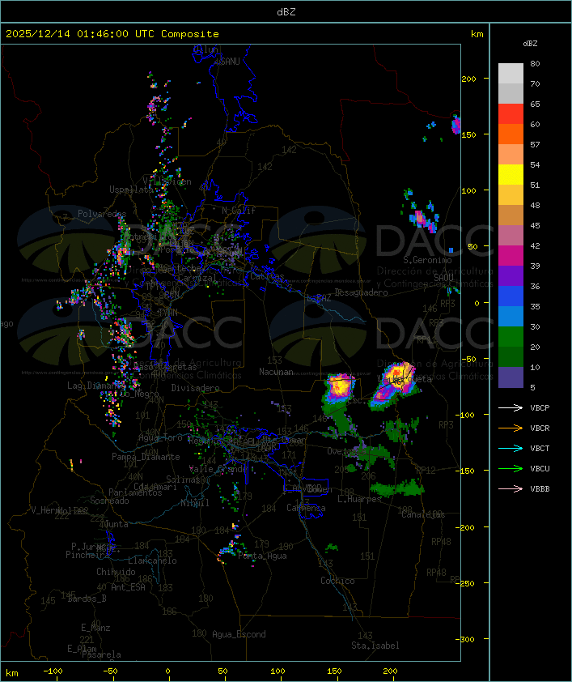Click the legend value 65
Viewport: 572px width, 682px height.
[535, 104]
